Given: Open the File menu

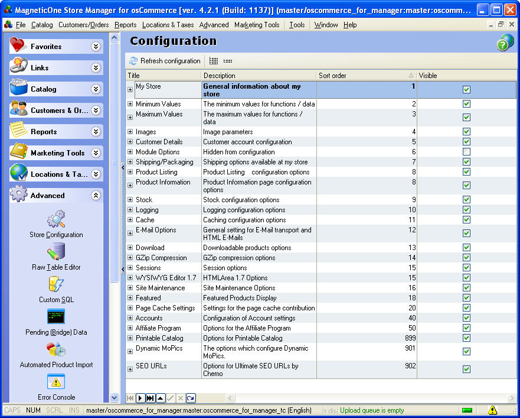Looking at the screenshot, I should pos(21,25).
